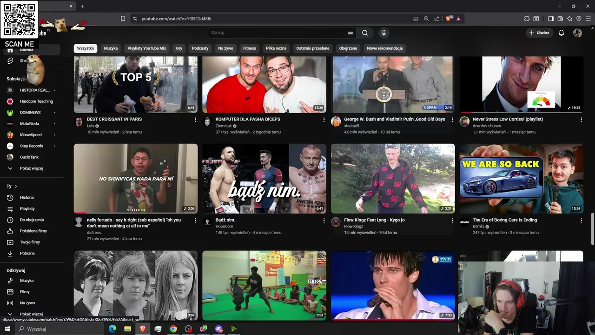
Task: Click the zoom-out magnifier in address bar
Action: tap(426, 19)
